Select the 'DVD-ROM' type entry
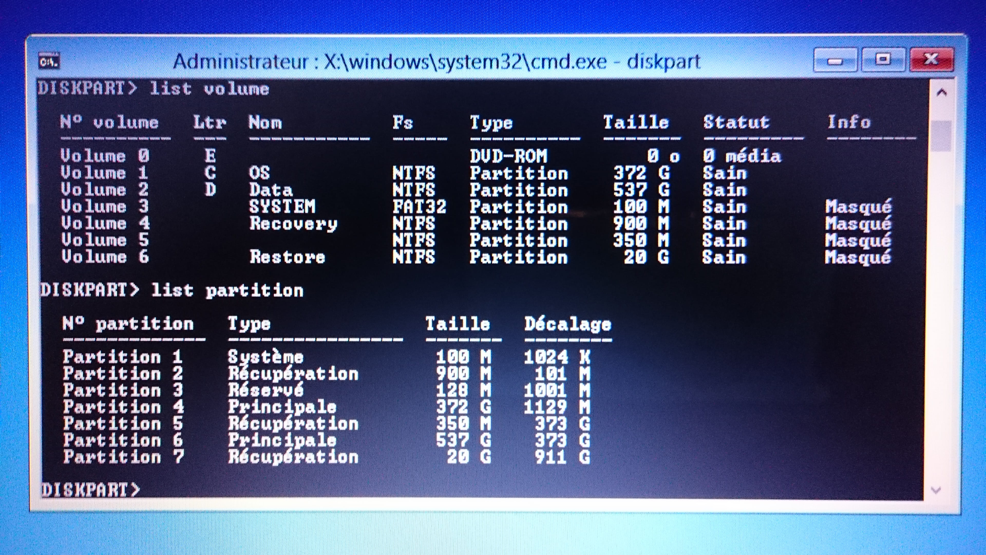Viewport: 986px width, 555px height. click(x=508, y=156)
